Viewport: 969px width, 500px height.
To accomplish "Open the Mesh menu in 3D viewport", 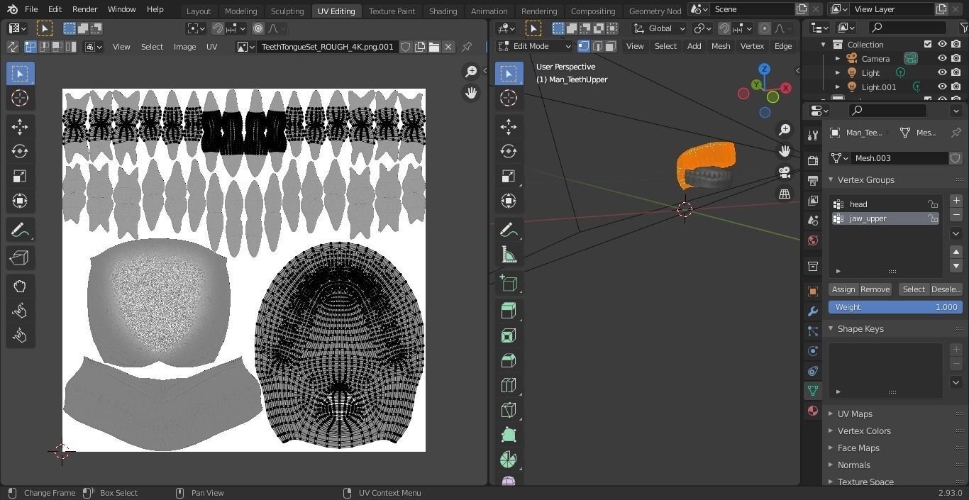I will [721, 46].
